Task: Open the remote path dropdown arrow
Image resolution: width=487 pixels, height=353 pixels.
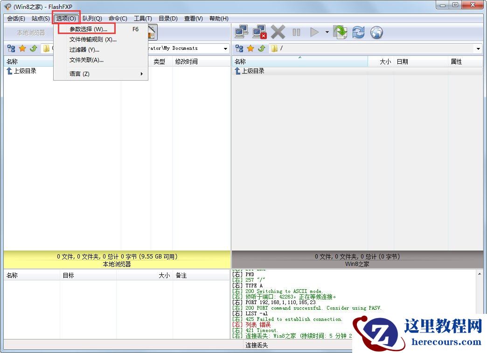Action: coord(479,48)
